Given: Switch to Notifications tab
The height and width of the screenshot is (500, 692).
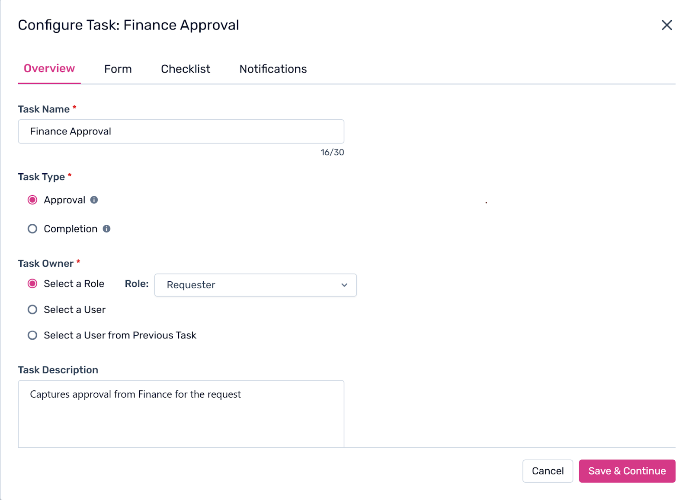Looking at the screenshot, I should [273, 69].
